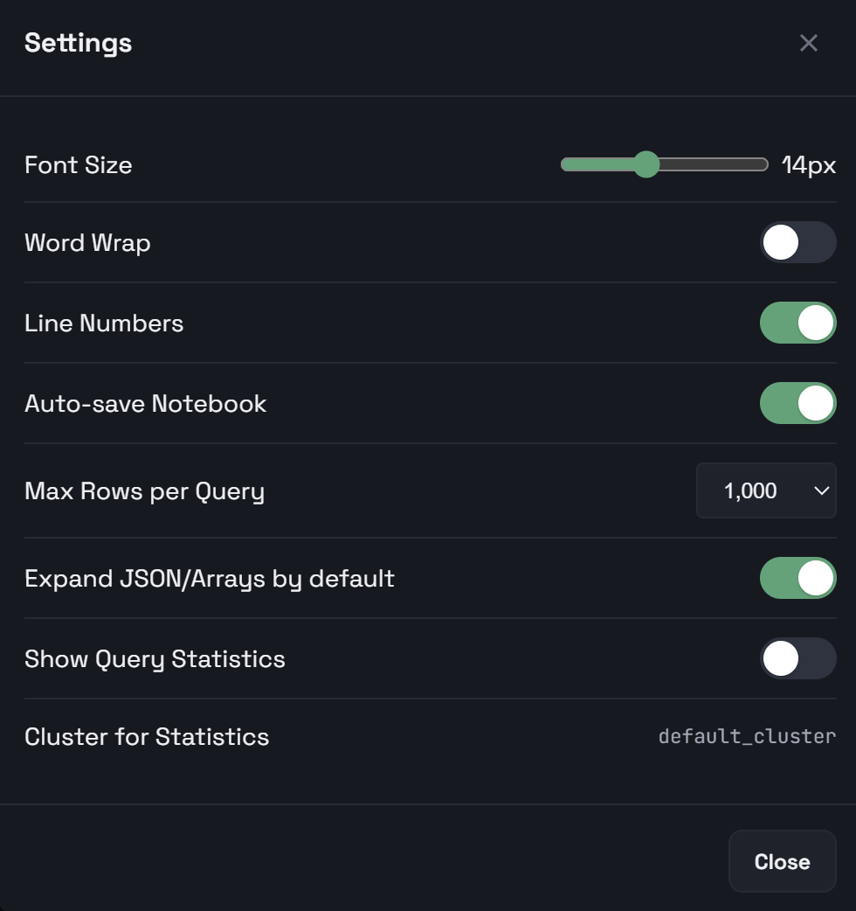This screenshot has width=856, height=911.
Task: Click the Max Rows per Query label
Action: point(144,490)
